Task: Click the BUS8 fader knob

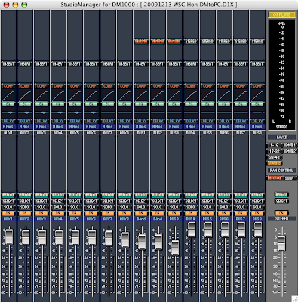Action: pyautogui.click(x=258, y=229)
